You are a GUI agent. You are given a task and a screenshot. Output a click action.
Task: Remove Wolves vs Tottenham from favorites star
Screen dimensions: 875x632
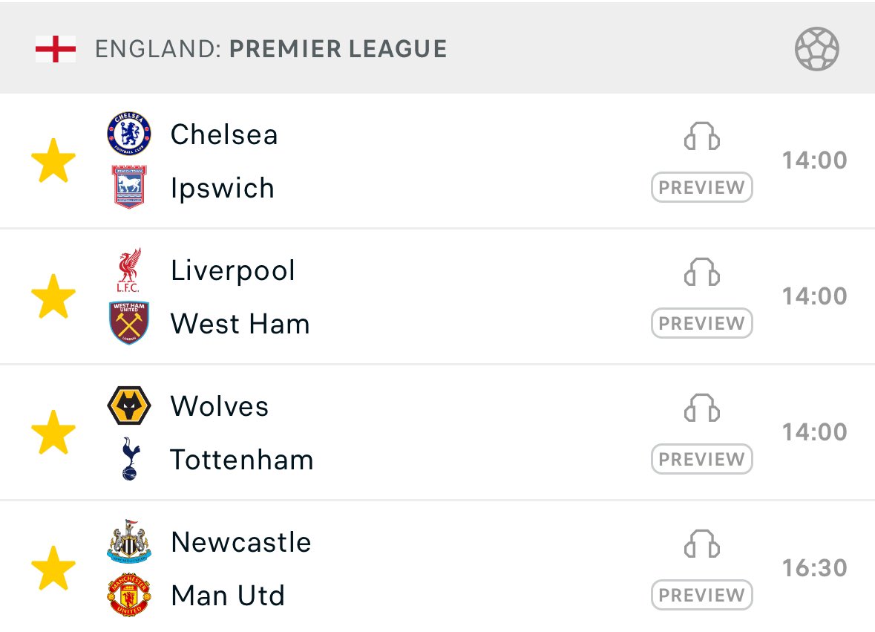[x=53, y=432]
